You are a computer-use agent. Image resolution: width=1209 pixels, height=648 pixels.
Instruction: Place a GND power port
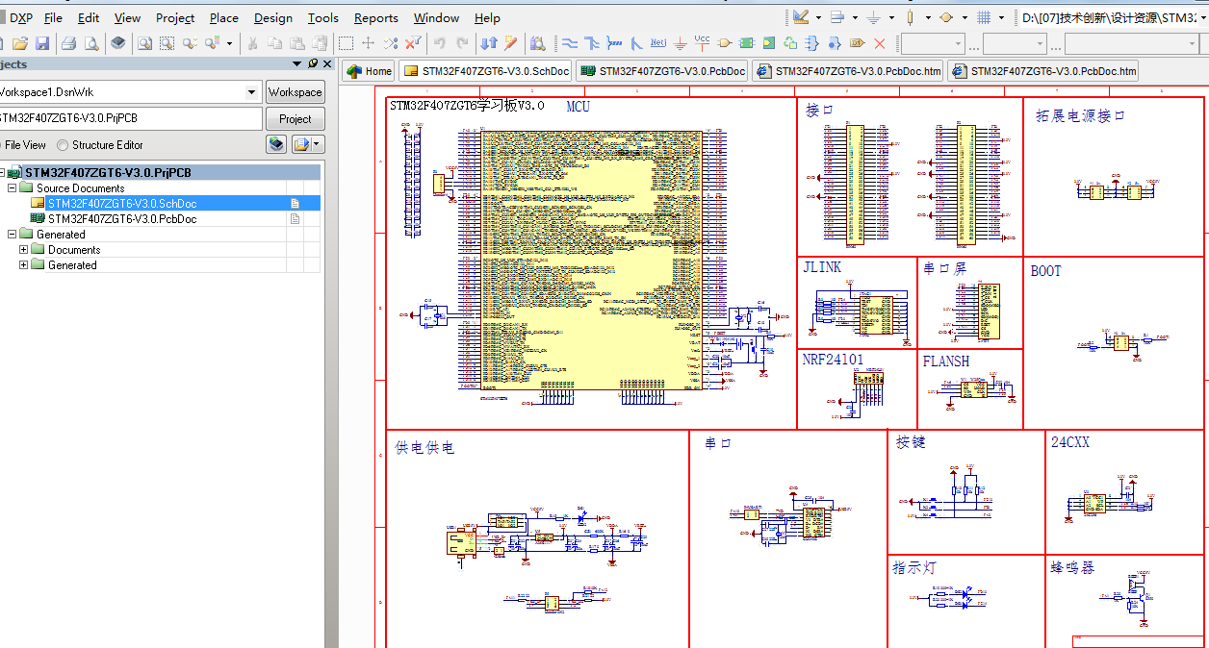point(680,43)
